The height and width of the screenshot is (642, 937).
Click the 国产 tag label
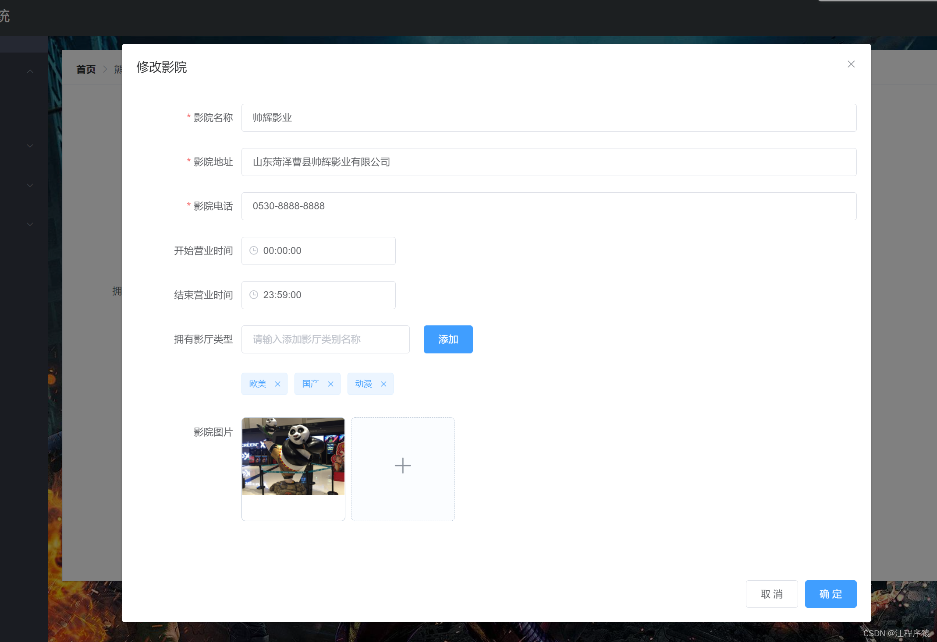(311, 384)
